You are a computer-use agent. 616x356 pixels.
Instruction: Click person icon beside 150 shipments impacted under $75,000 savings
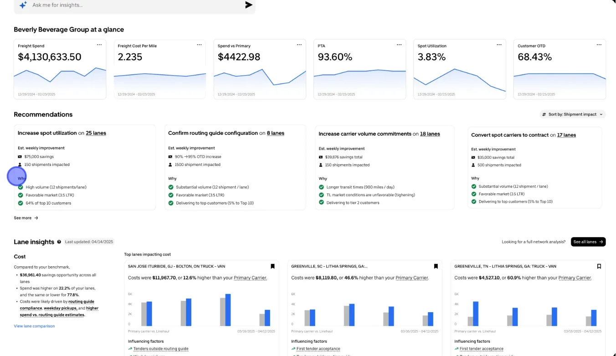click(20, 165)
